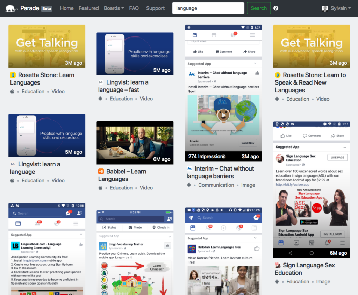Click the orange Babbel app icon
This screenshot has width=358, height=295.
tap(100, 171)
